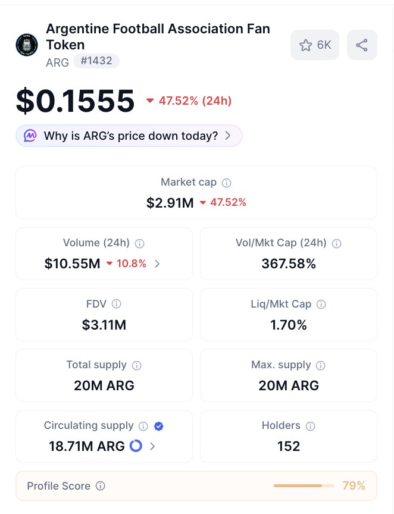
Task: Open Market cap info tooltip icon
Action: point(226,183)
